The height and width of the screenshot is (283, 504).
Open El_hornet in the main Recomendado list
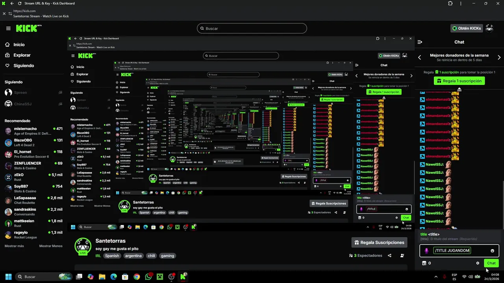[33, 154]
